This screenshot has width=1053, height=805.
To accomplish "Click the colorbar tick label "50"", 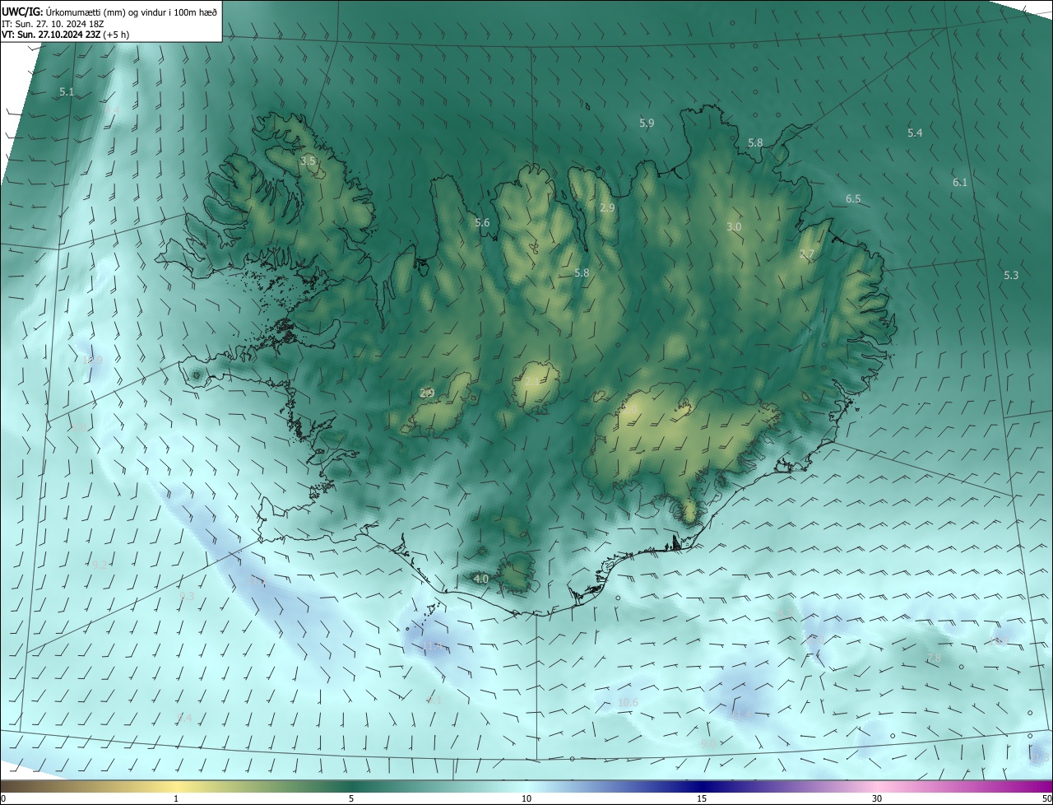I will pyautogui.click(x=1046, y=798).
